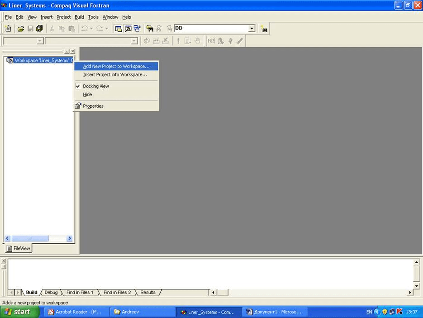The image size is (423, 318).
Task: Toggle the Output window visibility icon
Action: 128,28
